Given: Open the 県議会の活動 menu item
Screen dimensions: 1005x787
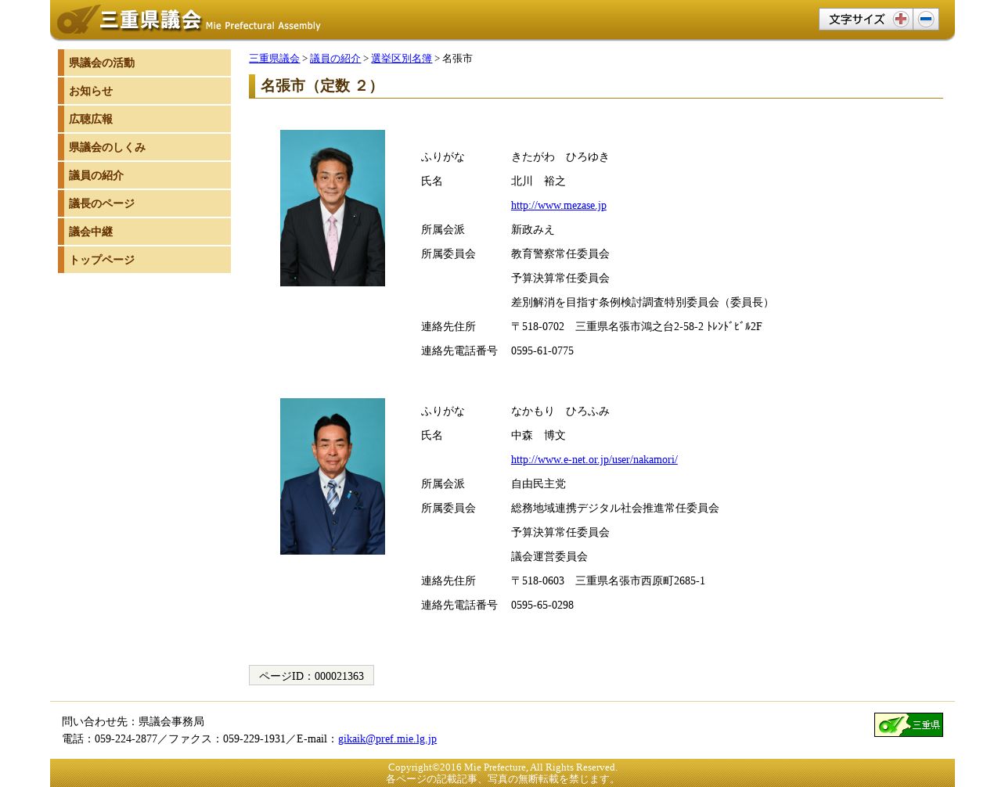Looking at the screenshot, I should click(x=145, y=63).
